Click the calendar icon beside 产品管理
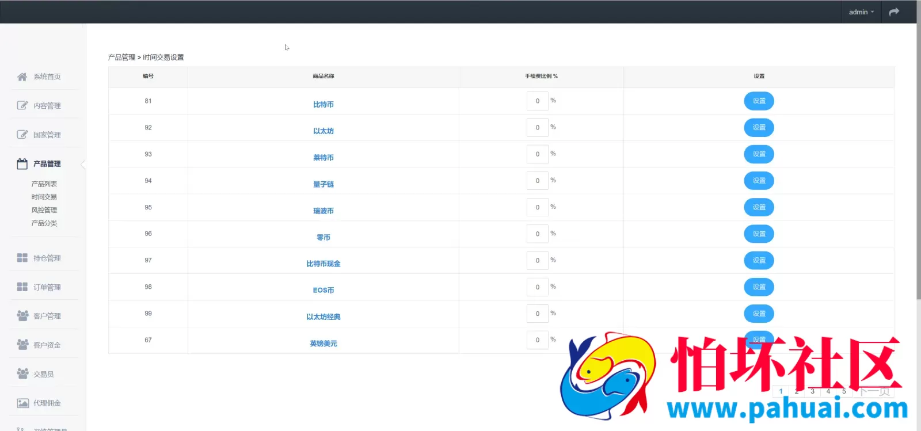 [22, 163]
